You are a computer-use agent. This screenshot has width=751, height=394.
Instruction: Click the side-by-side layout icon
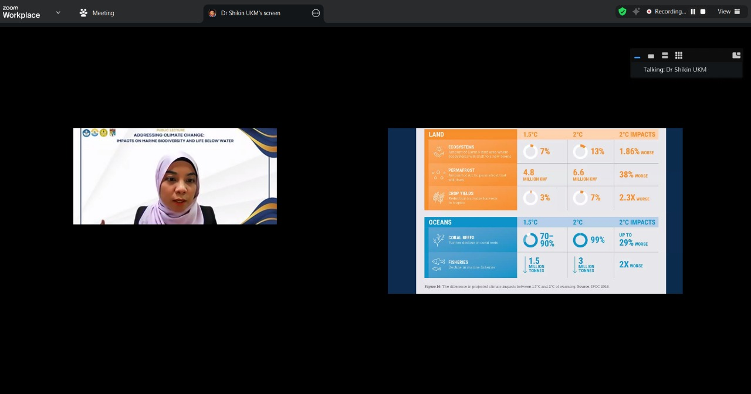pyautogui.click(x=736, y=56)
